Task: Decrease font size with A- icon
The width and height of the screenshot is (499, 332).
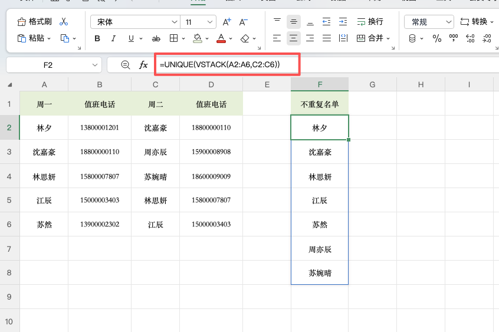Action: point(243,22)
